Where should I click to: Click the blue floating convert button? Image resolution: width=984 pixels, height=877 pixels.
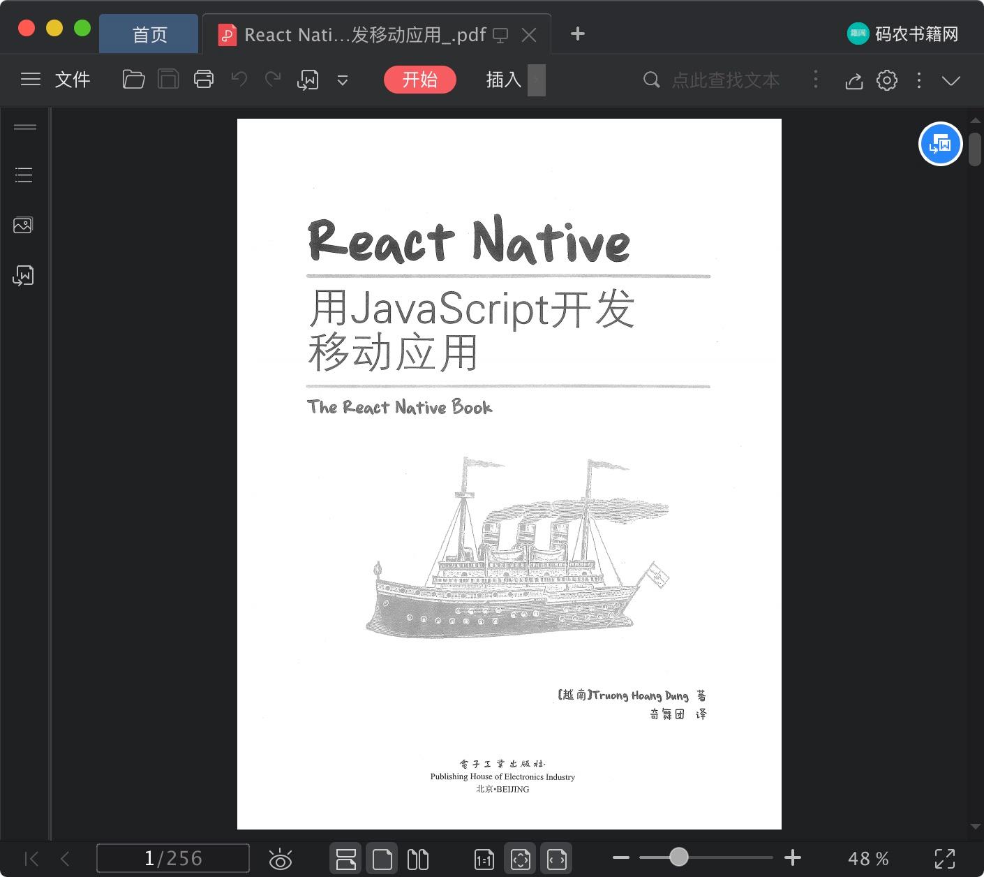click(941, 144)
